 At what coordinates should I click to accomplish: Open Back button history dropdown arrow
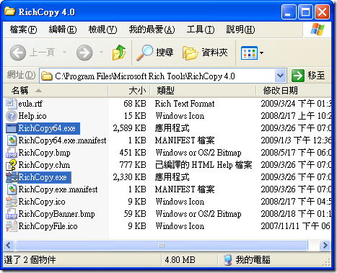click(64, 52)
